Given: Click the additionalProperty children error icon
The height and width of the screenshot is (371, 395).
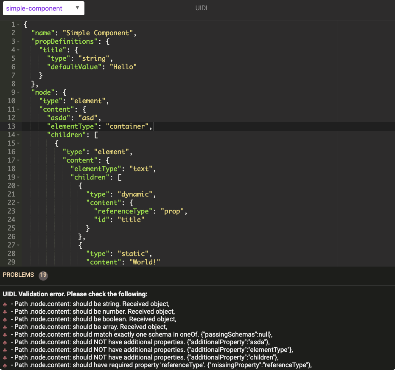Looking at the screenshot, I should 5,358.
